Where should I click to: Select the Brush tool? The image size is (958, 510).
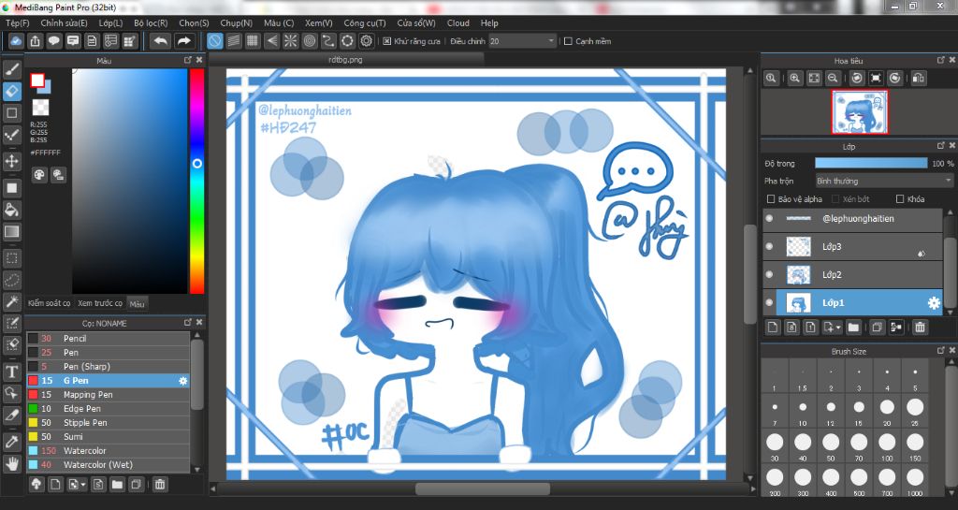pos(11,69)
